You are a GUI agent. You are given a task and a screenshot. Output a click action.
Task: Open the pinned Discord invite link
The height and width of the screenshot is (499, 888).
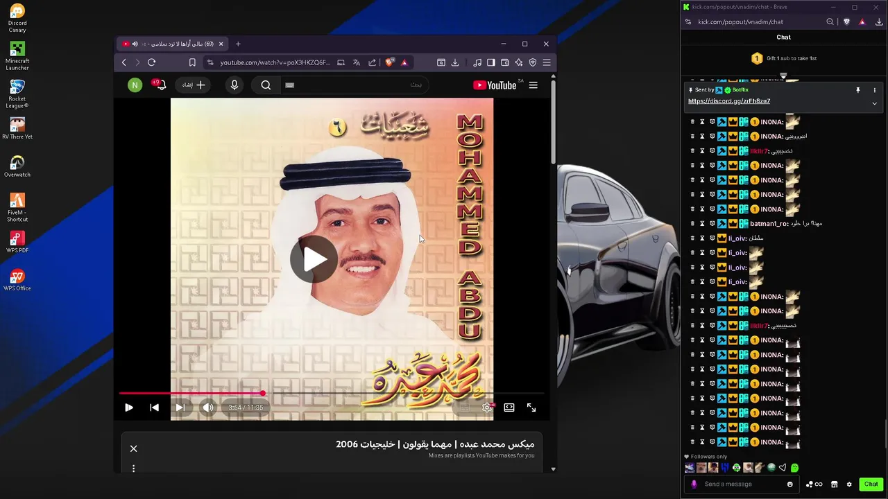(729, 101)
